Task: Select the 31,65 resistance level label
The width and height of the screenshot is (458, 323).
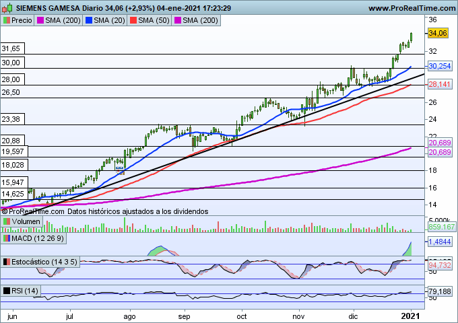Action: 12,48
